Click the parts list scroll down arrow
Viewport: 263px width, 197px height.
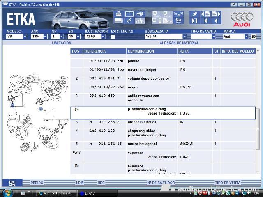coord(258,172)
